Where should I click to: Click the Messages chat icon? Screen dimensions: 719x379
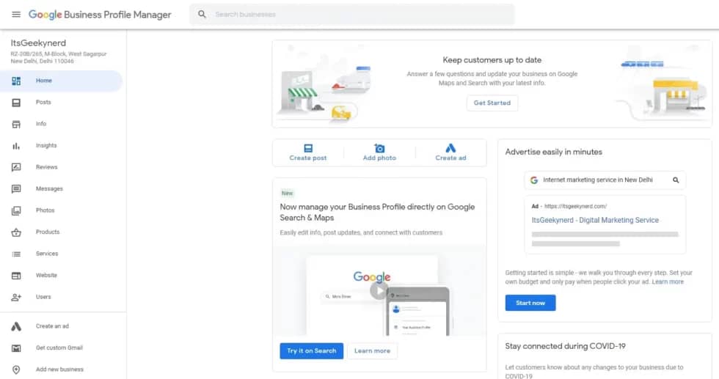click(x=16, y=189)
